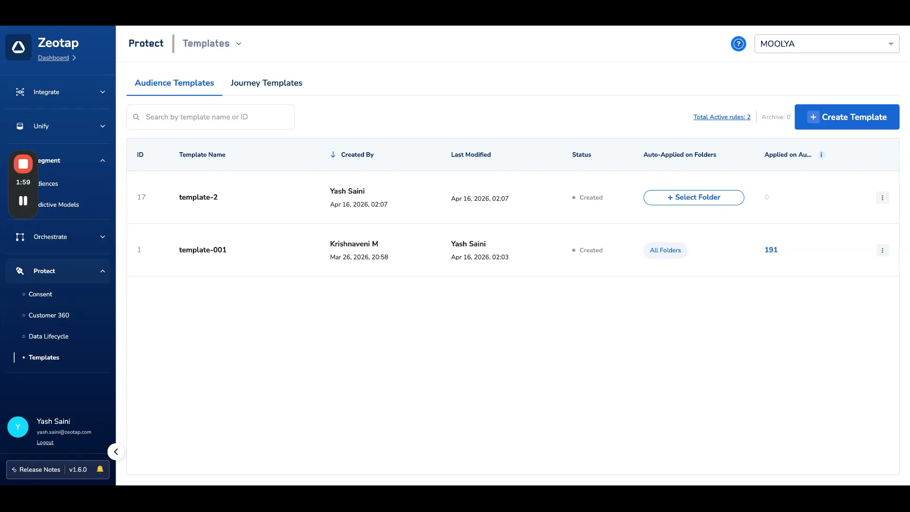Open three-dot menu for template-001 row
The height and width of the screenshot is (512, 910).
click(882, 250)
